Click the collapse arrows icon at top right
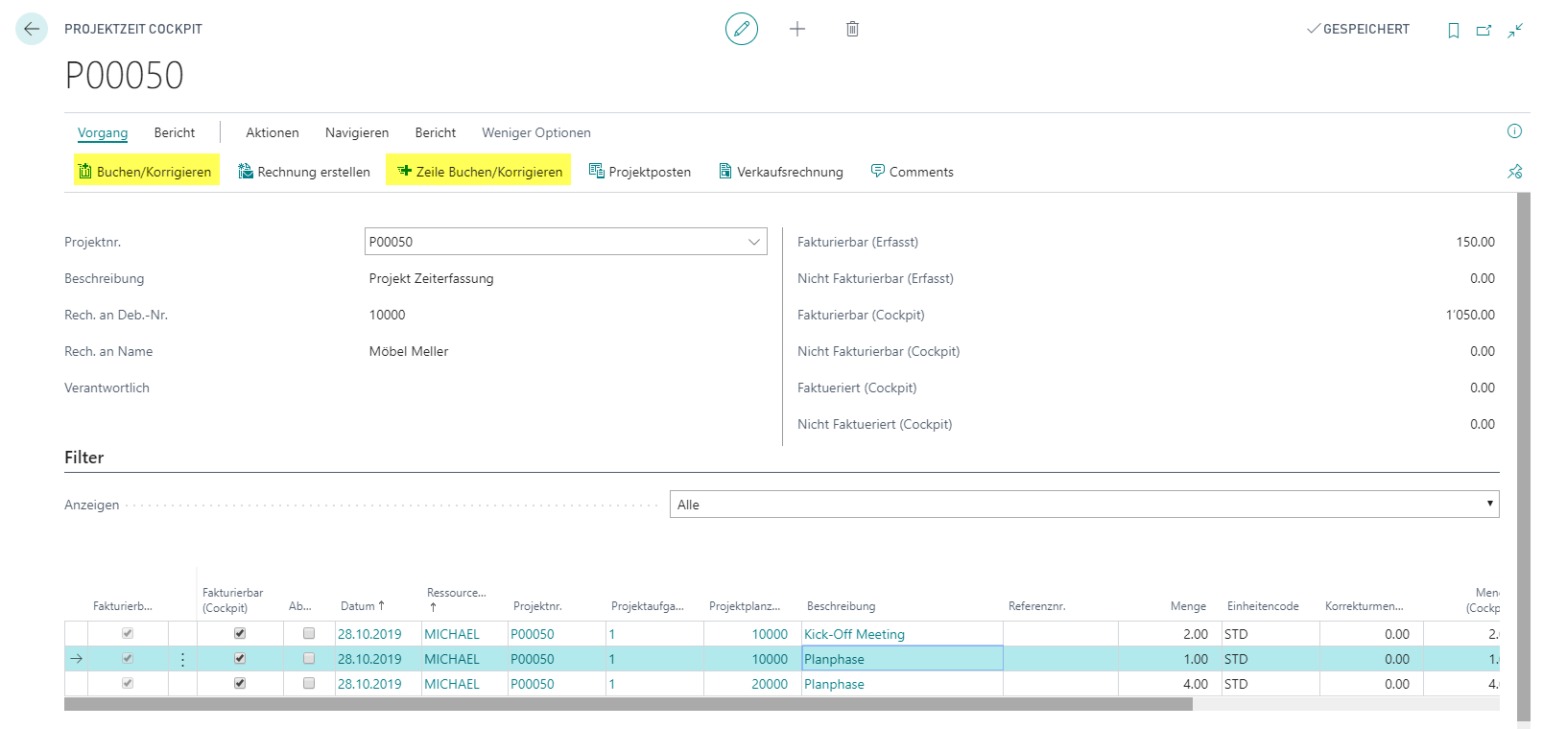Viewport: 1543px width, 729px height. (1515, 30)
